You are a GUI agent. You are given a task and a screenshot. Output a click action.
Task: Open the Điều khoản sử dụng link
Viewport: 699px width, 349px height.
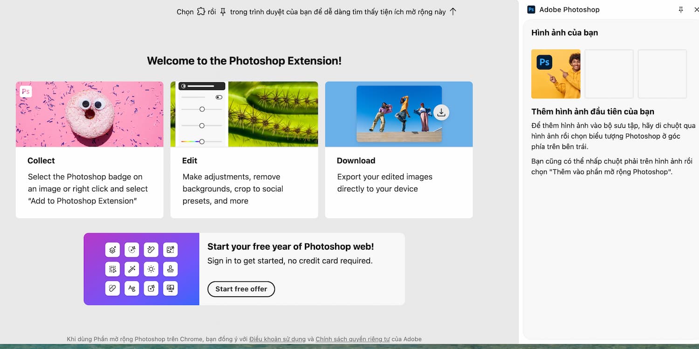click(277, 339)
